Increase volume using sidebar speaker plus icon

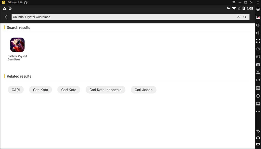coord(258,25)
